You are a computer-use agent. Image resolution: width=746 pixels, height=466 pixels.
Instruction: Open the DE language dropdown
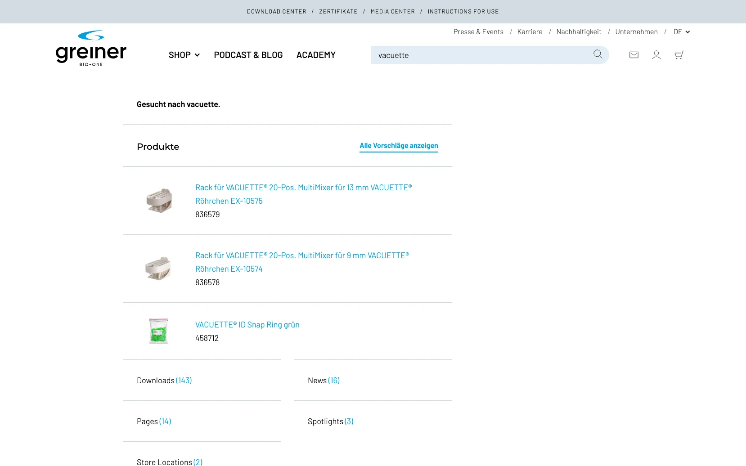(682, 31)
